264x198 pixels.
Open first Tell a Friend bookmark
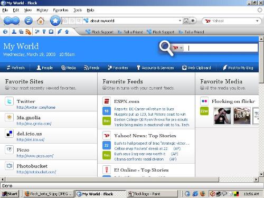click(130, 32)
